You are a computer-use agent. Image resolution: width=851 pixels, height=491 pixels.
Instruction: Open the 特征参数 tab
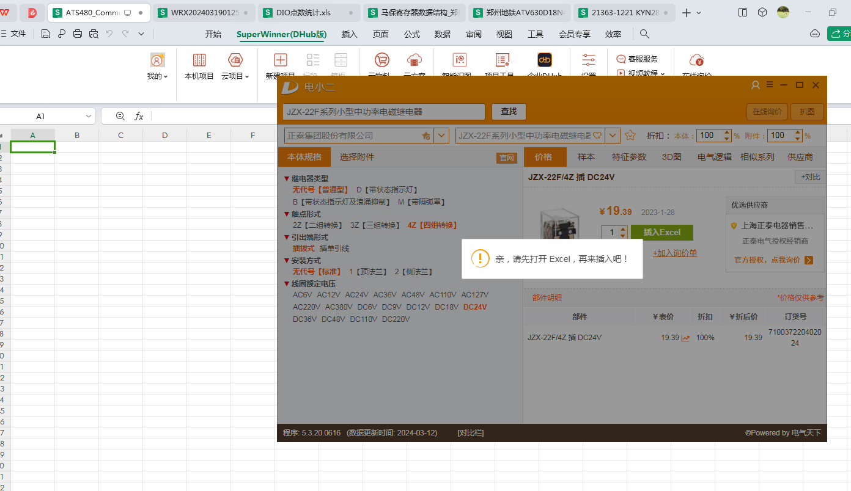pyautogui.click(x=629, y=157)
